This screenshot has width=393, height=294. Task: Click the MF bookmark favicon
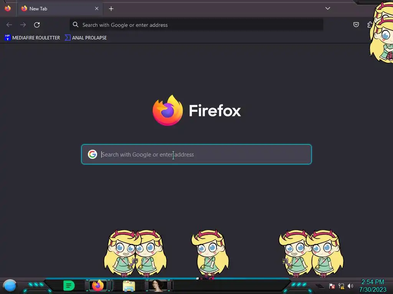[x=7, y=38]
